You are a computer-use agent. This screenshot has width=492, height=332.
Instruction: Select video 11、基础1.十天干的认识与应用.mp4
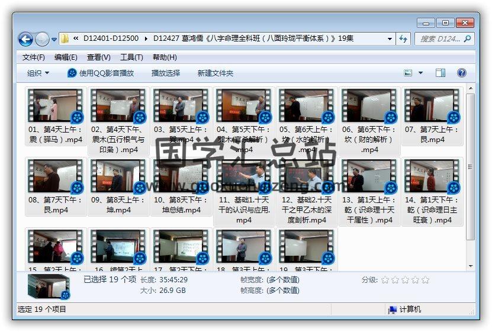click(x=244, y=192)
